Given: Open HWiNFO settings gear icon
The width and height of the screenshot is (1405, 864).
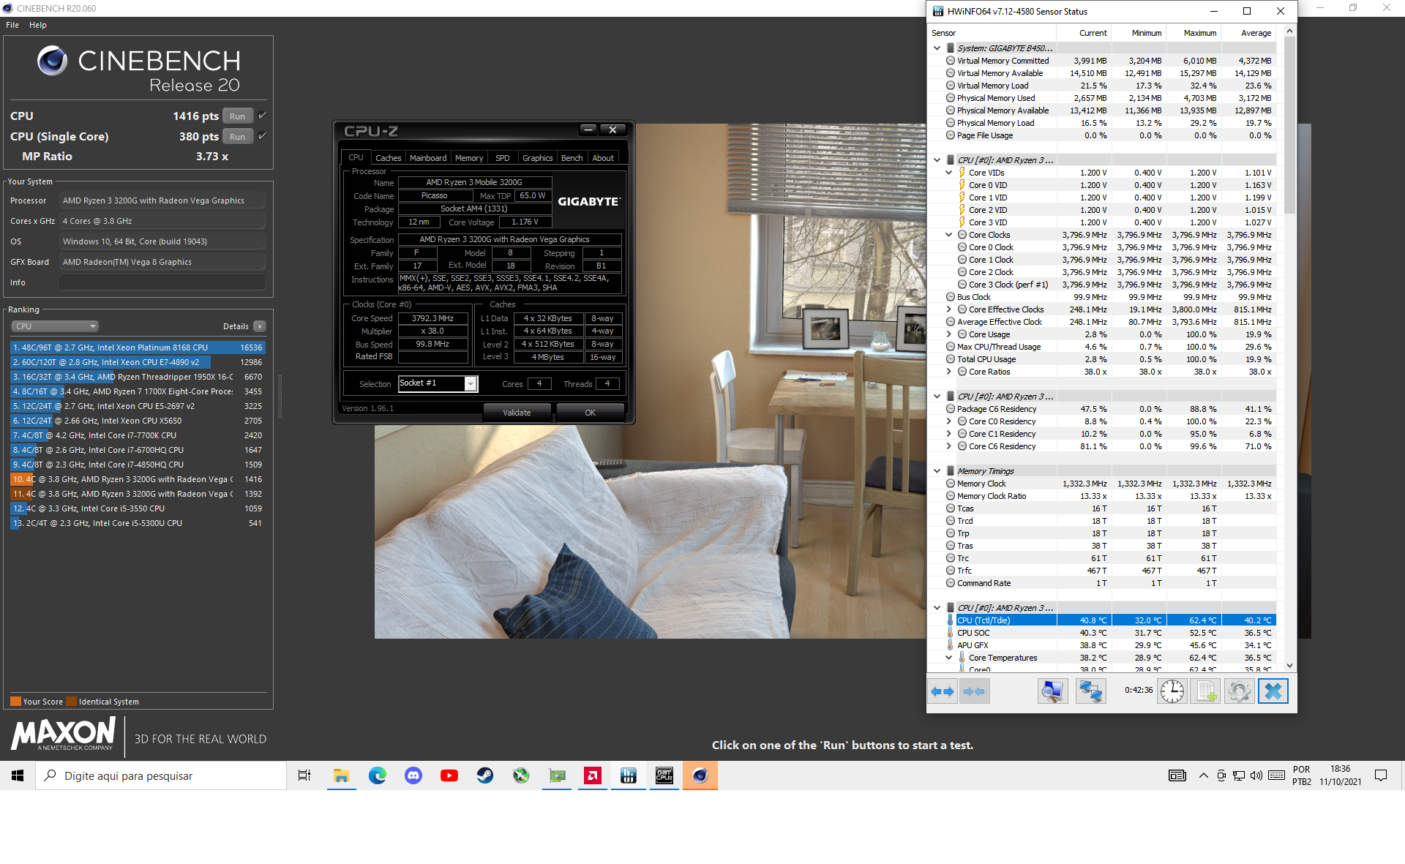Looking at the screenshot, I should point(1239,691).
